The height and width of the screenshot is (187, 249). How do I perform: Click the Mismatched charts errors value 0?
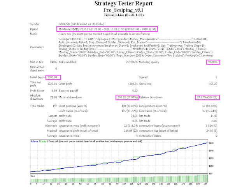pyautogui.click(x=56, y=69)
